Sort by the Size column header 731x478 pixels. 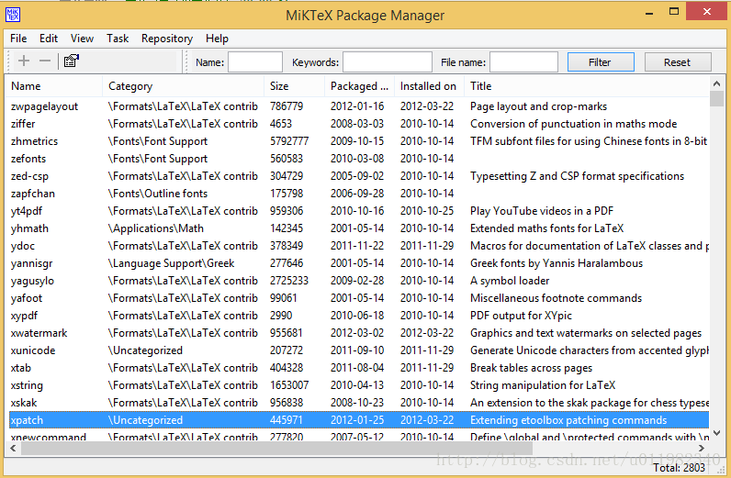pos(294,86)
